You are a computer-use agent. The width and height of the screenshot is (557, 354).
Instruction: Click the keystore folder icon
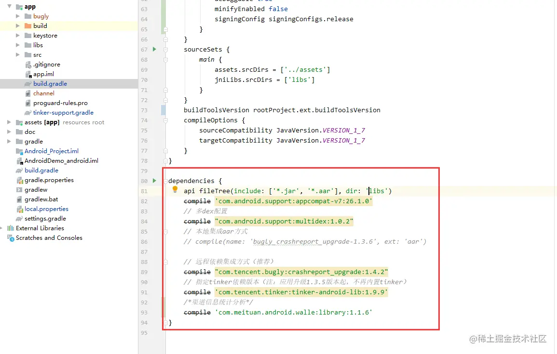(x=27, y=35)
